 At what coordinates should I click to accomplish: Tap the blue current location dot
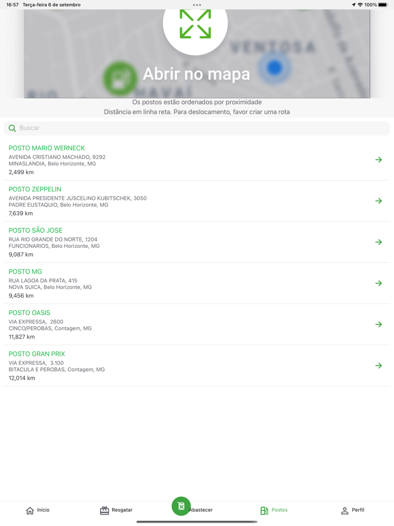pyautogui.click(x=274, y=68)
